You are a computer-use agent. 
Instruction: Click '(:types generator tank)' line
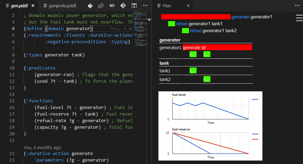(54, 55)
